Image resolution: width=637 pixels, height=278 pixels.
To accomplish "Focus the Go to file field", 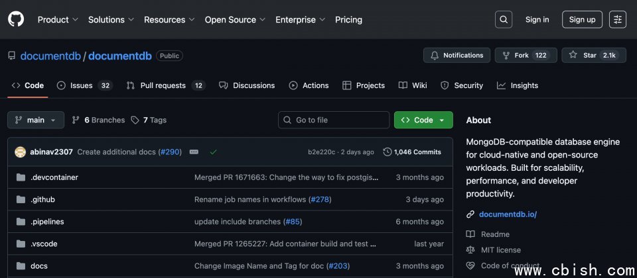I will coord(334,120).
